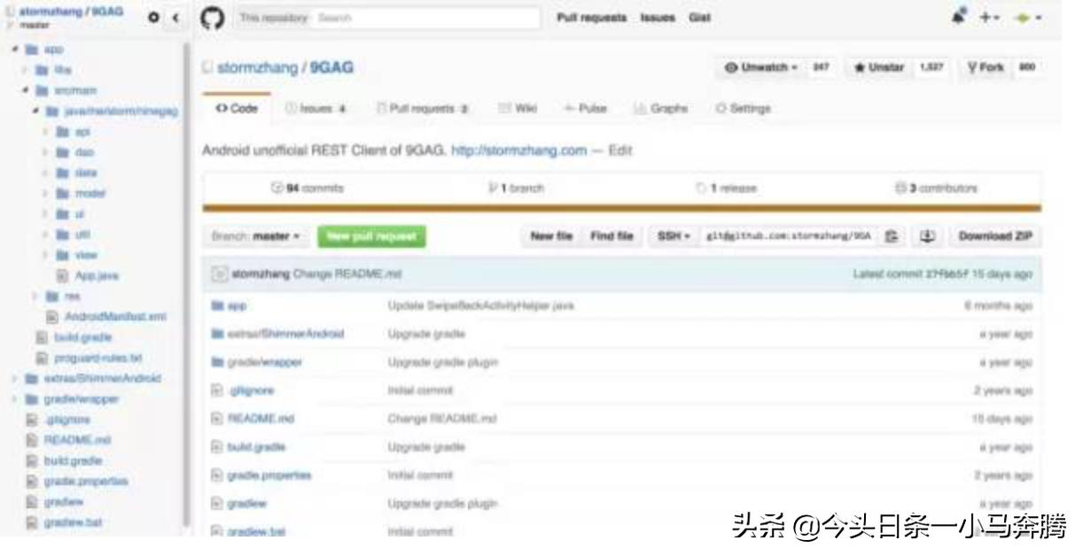Open gradlew.bat in the sidebar tree
1083x556 pixels.
coord(74,522)
